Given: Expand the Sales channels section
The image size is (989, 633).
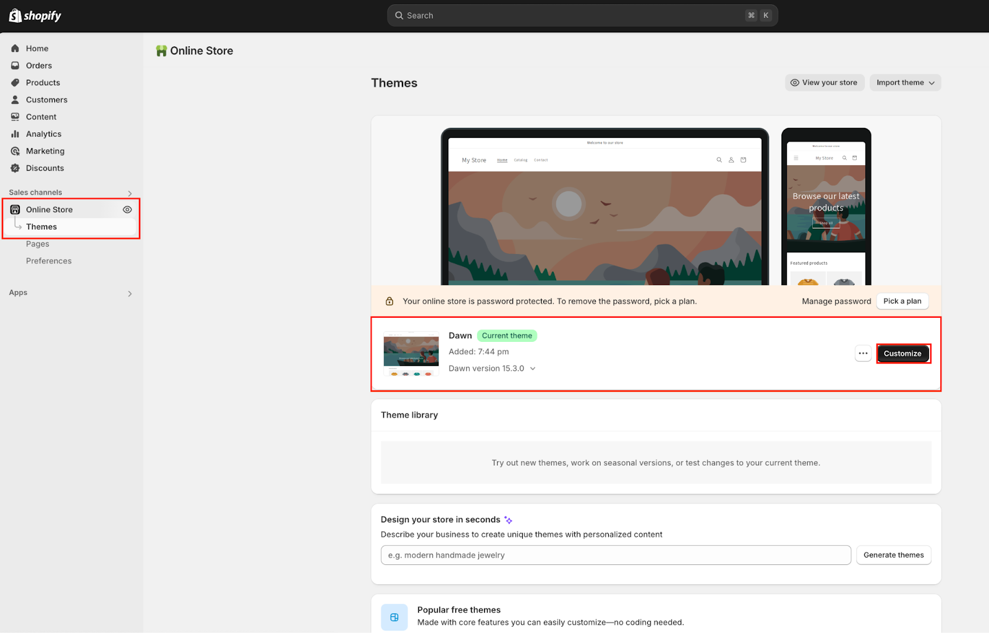Looking at the screenshot, I should tap(130, 193).
